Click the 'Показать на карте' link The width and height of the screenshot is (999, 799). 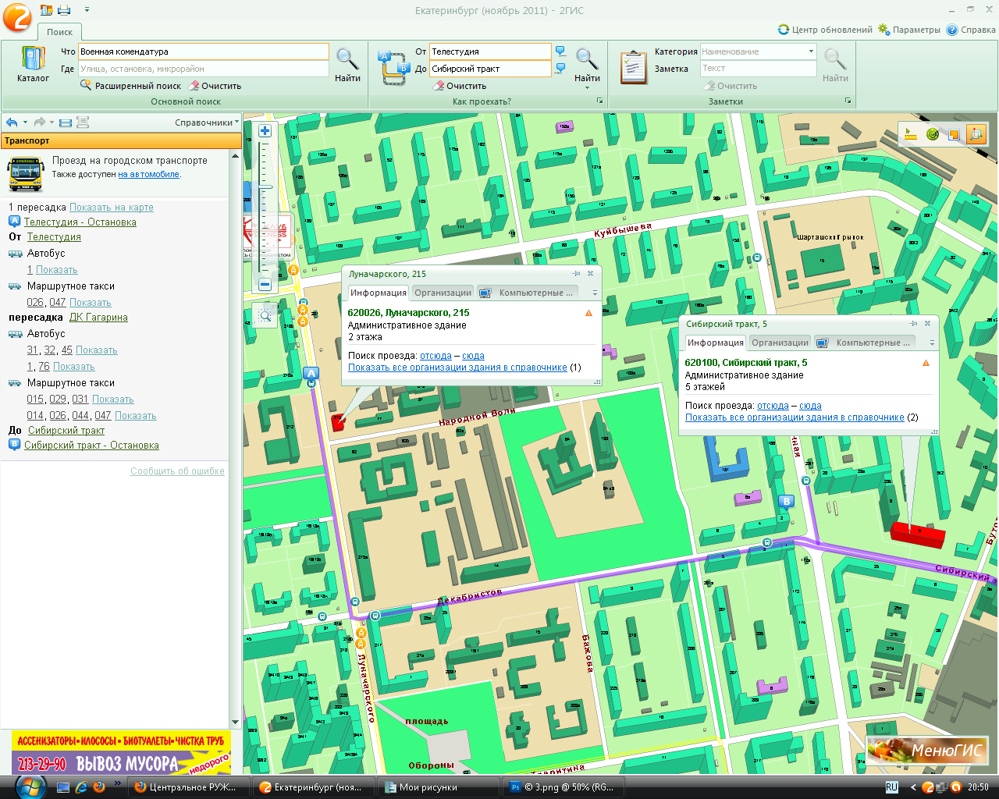tap(111, 208)
